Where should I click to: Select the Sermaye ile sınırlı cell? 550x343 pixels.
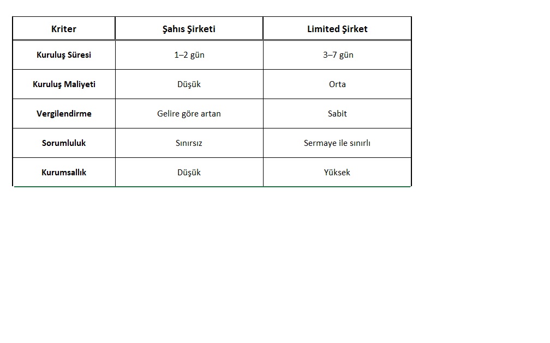tap(337, 143)
